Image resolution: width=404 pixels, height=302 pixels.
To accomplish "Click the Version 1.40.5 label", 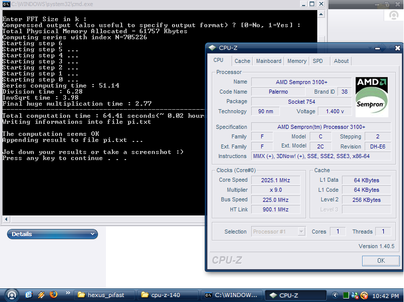I will 376,246.
